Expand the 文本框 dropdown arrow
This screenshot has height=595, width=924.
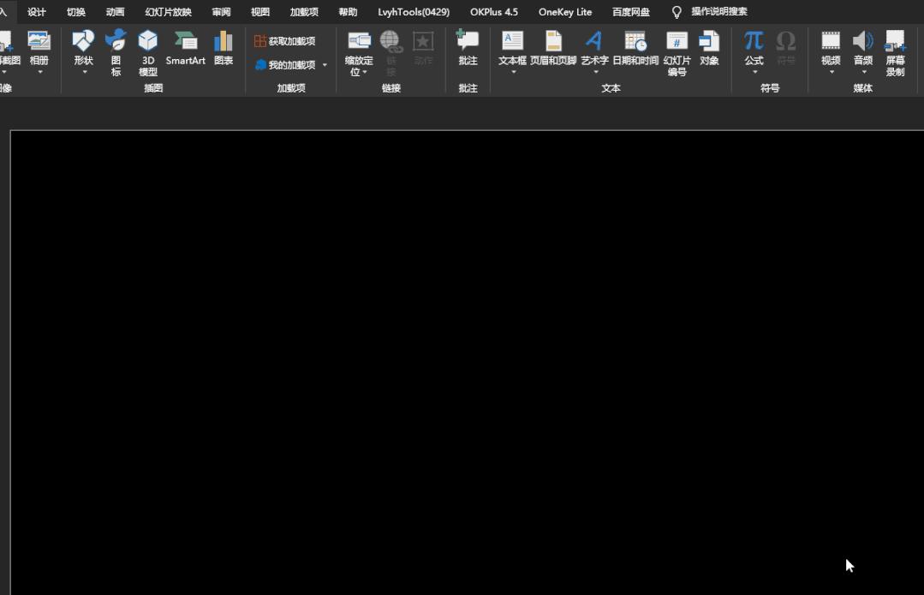(x=513, y=73)
